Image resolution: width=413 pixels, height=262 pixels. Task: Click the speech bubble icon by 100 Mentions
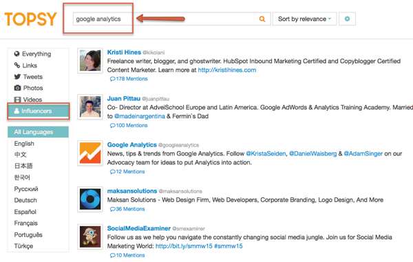coord(112,125)
